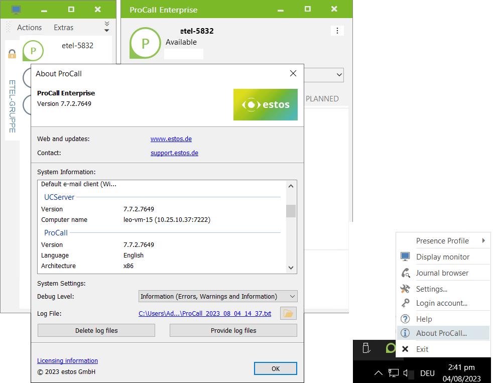Viewport: 493px width, 383px height.
Task: Expand the toolbar overflow chevron
Action: pos(106,27)
